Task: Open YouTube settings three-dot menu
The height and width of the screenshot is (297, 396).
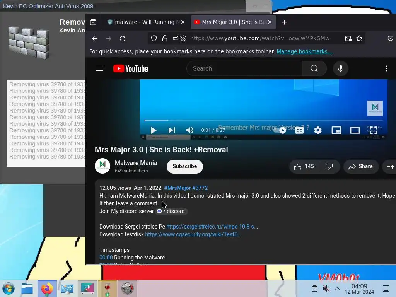Action: tap(386, 68)
